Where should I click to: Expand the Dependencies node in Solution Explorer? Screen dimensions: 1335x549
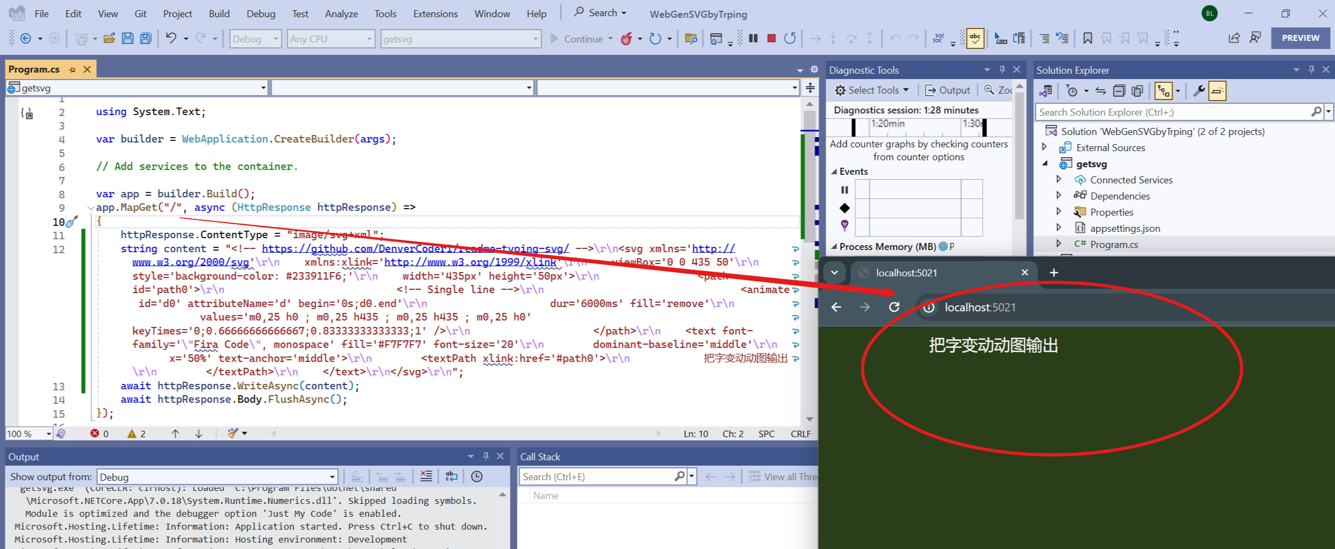pyautogui.click(x=1059, y=196)
